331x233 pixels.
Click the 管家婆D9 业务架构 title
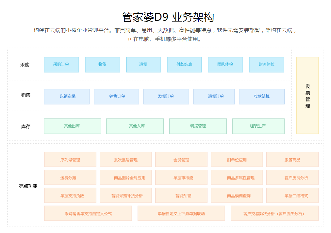click(168, 17)
